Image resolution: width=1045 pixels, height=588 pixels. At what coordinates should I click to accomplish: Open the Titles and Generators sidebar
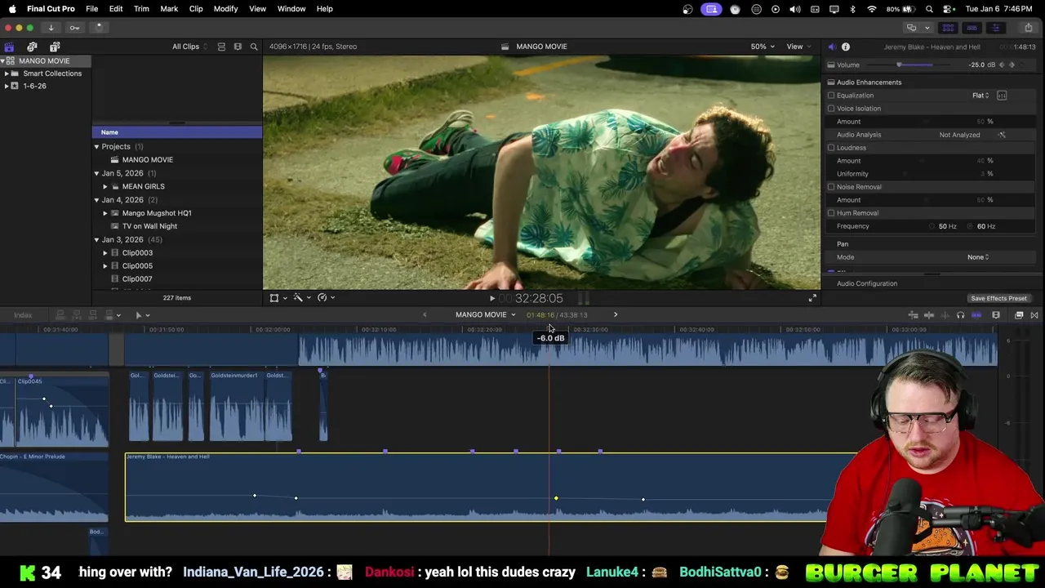point(55,47)
